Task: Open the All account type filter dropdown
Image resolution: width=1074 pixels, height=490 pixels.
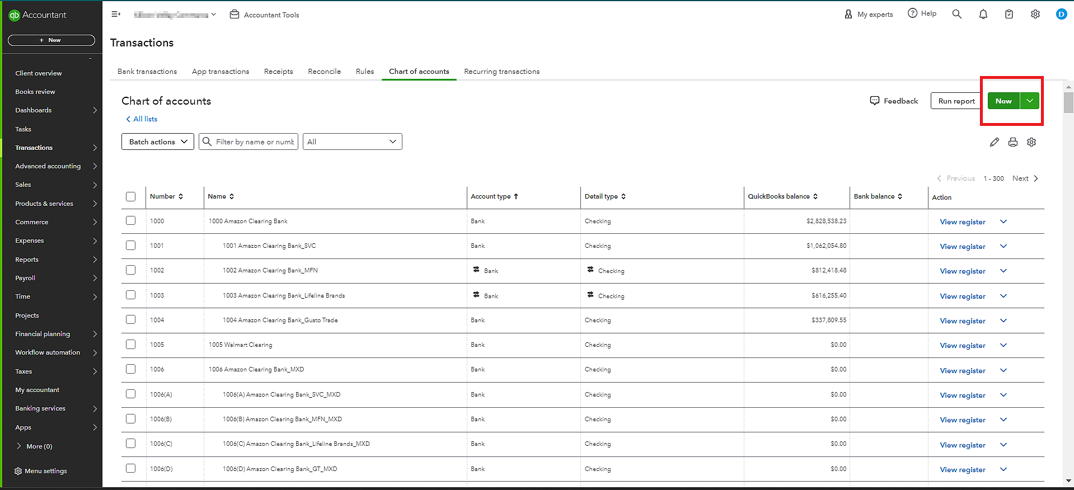Action: click(x=353, y=142)
